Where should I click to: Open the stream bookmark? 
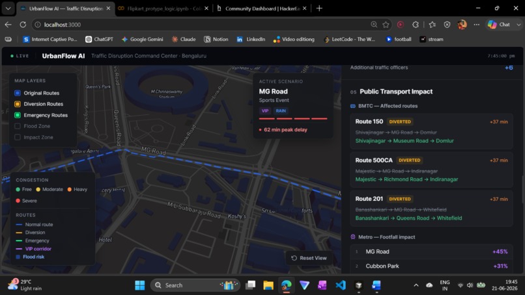(431, 39)
